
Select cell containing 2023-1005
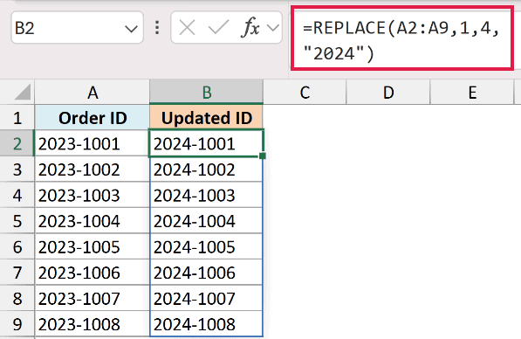93,246
